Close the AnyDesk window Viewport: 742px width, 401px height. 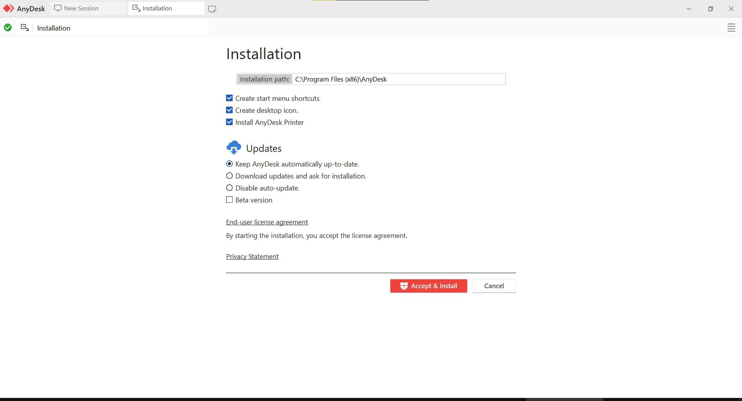tap(731, 8)
